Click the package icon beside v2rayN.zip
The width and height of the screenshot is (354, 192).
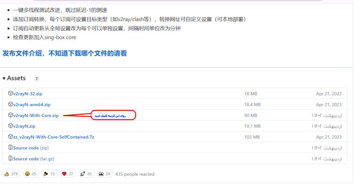(10, 126)
